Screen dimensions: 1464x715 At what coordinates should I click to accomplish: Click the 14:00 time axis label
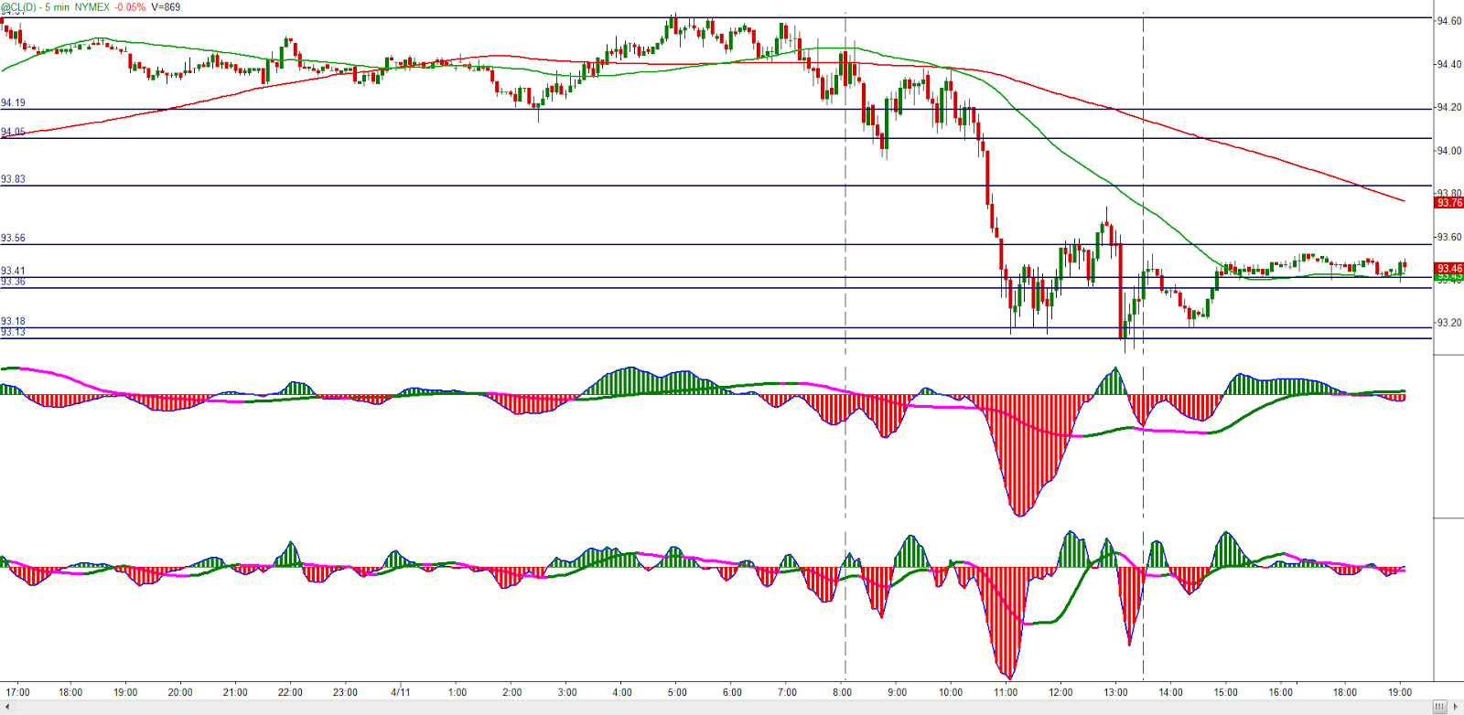click(1171, 692)
